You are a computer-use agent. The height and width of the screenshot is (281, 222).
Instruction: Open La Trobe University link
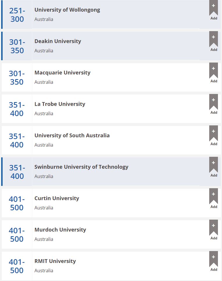(60, 104)
